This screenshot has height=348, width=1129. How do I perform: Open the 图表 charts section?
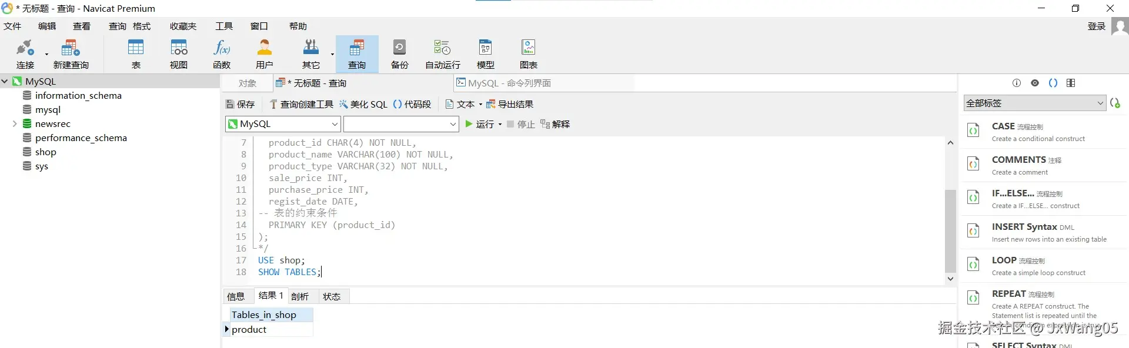(529, 54)
